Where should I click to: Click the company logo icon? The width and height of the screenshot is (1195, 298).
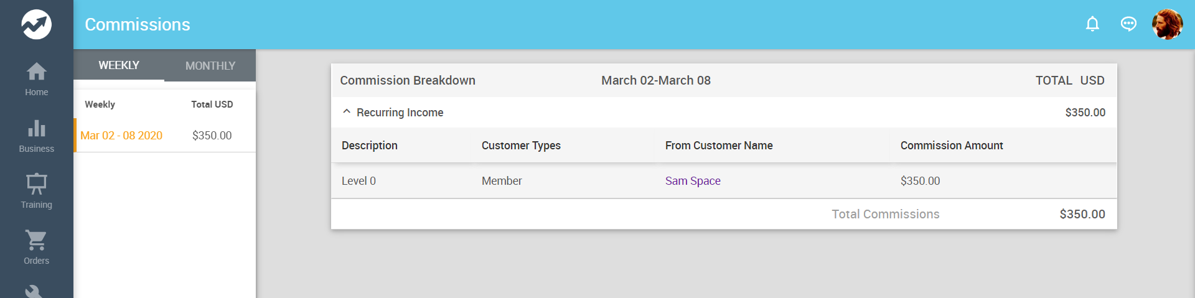(36, 24)
